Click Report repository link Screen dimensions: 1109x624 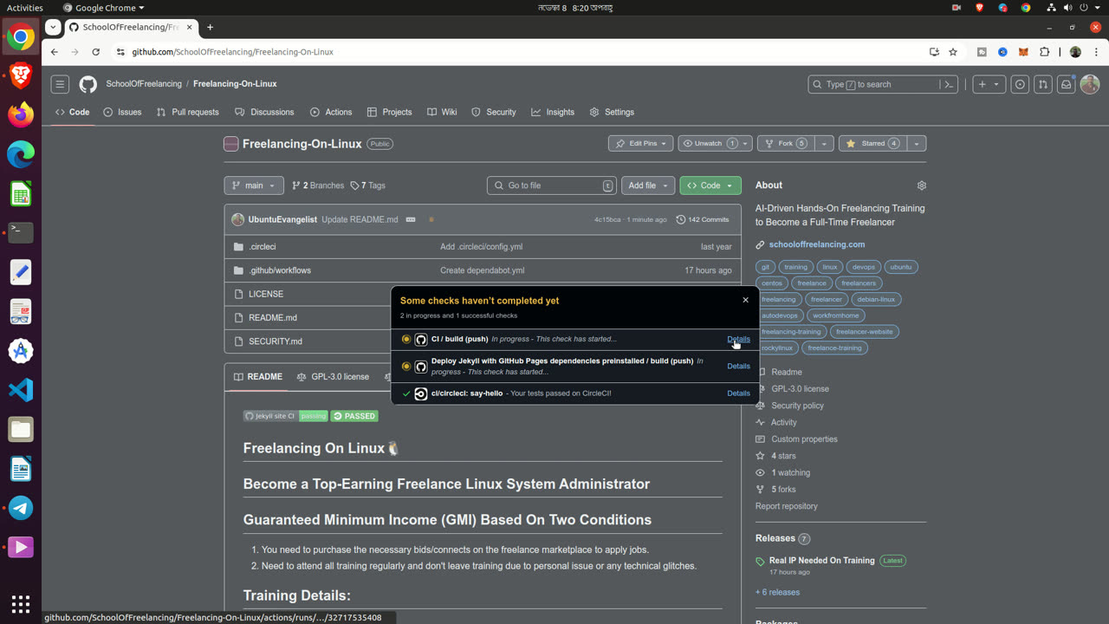click(x=786, y=506)
